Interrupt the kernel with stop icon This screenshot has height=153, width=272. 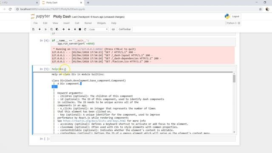80,29
